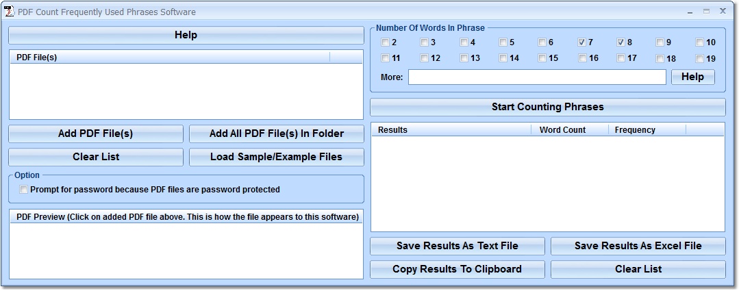Image resolution: width=739 pixels, height=291 pixels.
Task: Click the Results column header
Action: 451,130
